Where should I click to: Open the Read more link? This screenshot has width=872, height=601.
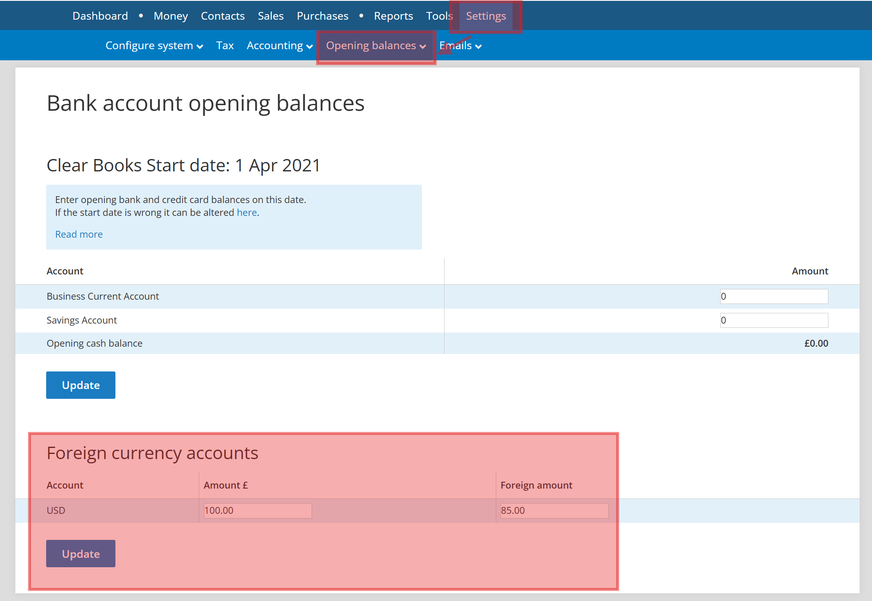79,234
